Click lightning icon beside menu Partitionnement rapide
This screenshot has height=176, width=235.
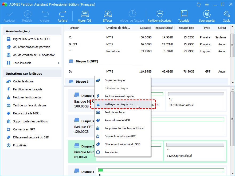98,96
